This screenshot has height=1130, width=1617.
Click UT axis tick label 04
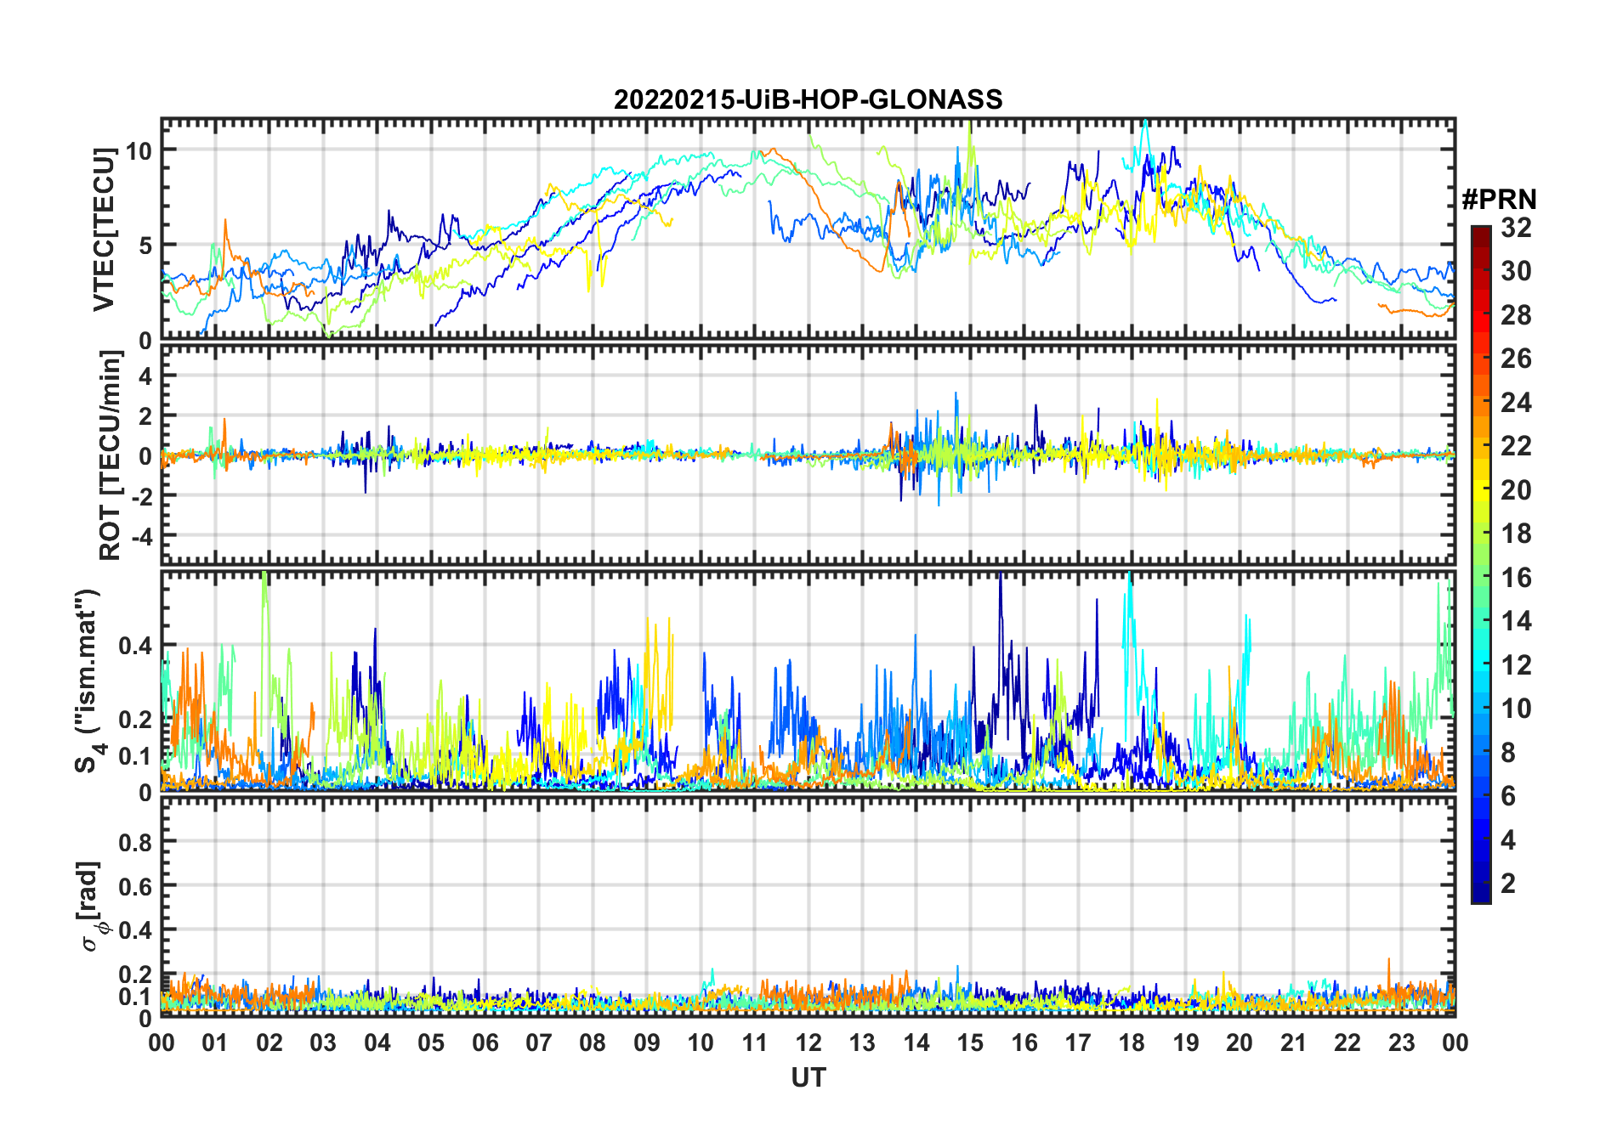click(377, 1042)
